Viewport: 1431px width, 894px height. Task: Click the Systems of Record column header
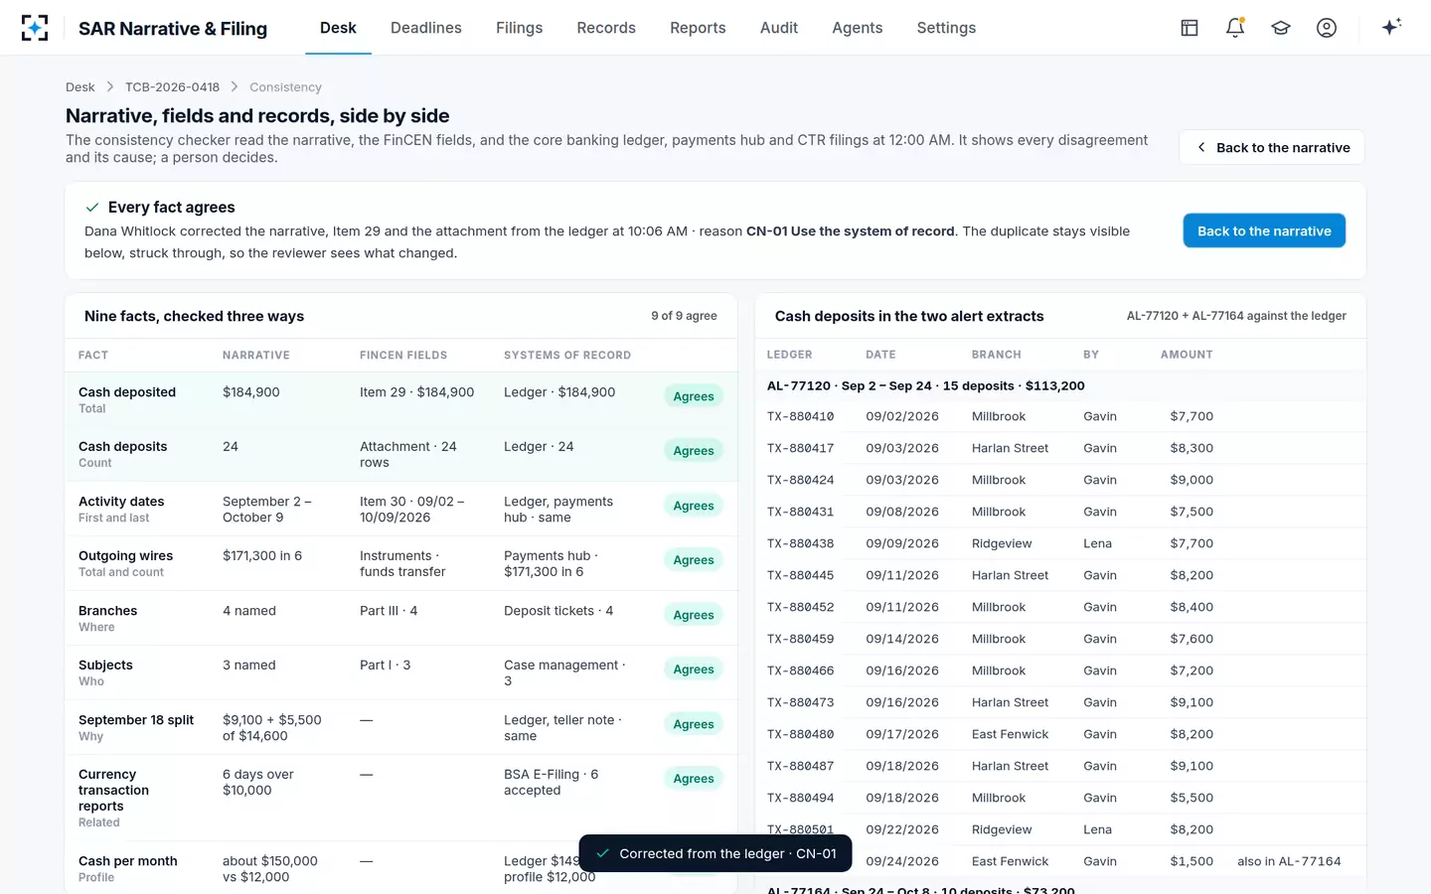[567, 355]
